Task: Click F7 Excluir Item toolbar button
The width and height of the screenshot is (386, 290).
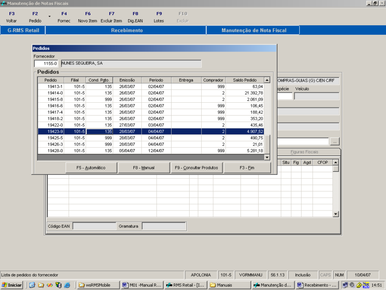Action: click(x=112, y=17)
